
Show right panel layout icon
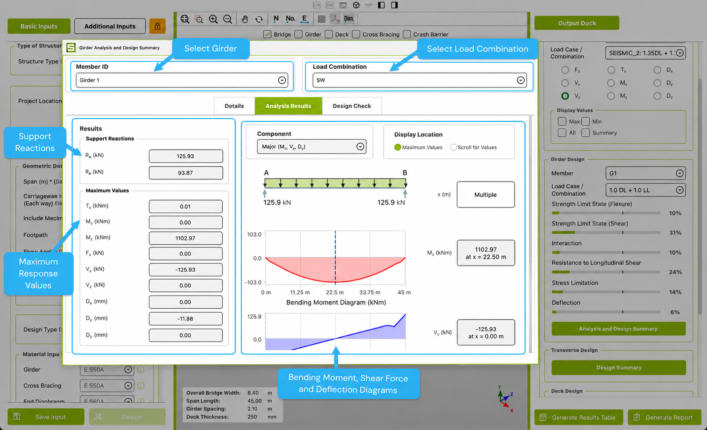[x=395, y=5]
